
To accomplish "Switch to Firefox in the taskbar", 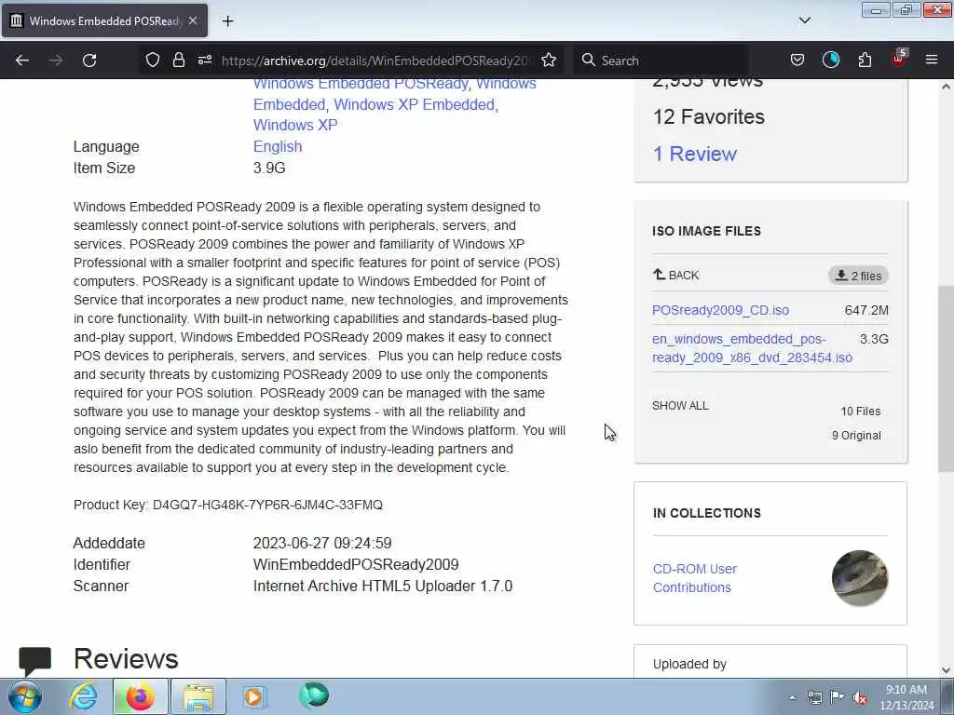I will point(140,696).
